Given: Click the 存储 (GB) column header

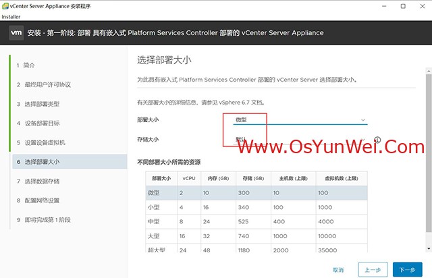Looking at the screenshot, I should pos(254,178).
